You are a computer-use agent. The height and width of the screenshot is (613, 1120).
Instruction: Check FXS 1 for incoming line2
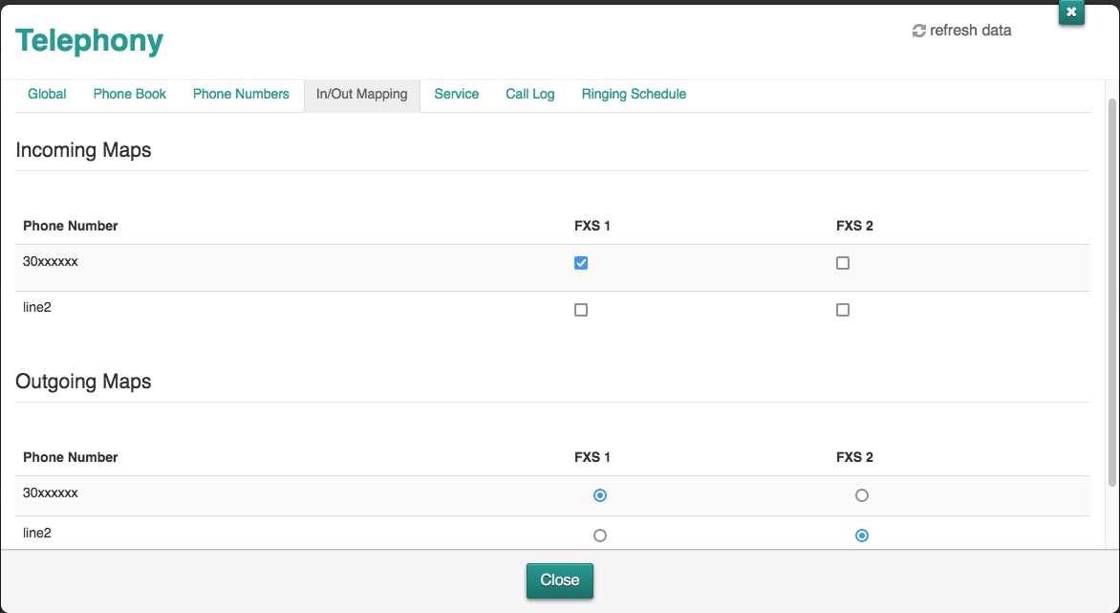click(581, 310)
